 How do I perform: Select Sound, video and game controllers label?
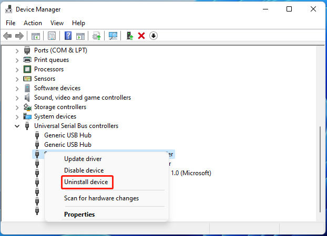[x=83, y=98]
